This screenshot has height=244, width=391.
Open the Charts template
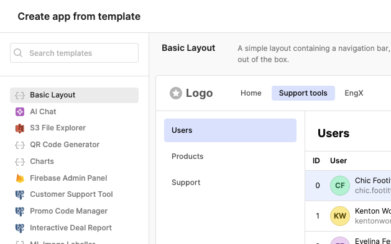75,161
